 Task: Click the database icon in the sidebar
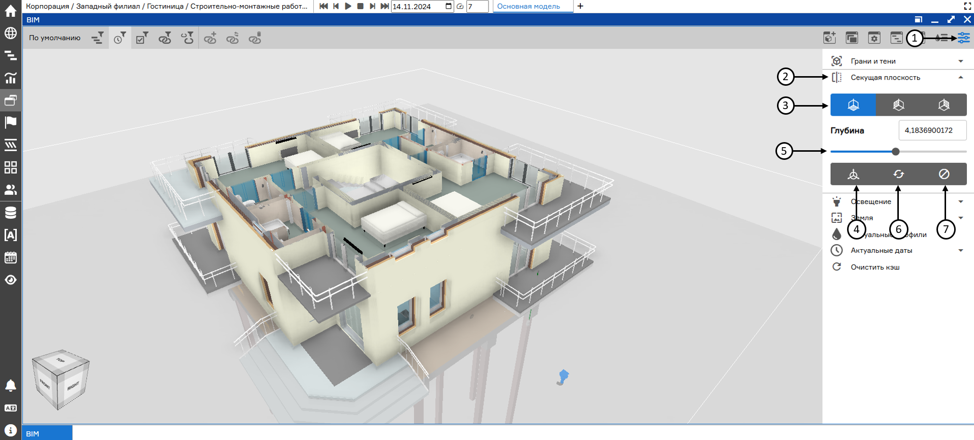pyautogui.click(x=11, y=212)
